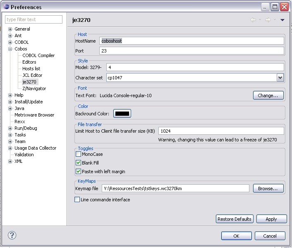
Task: Expand the Run/Debug tree node
Action: click(10, 129)
